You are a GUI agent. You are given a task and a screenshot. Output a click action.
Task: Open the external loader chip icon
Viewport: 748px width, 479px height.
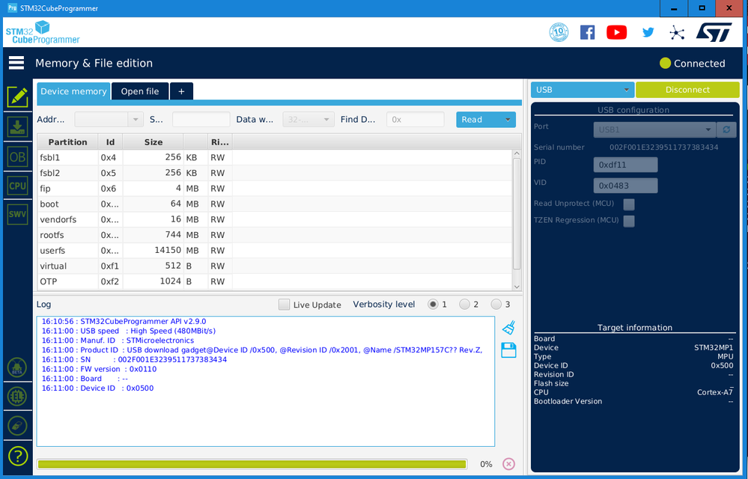(17, 397)
